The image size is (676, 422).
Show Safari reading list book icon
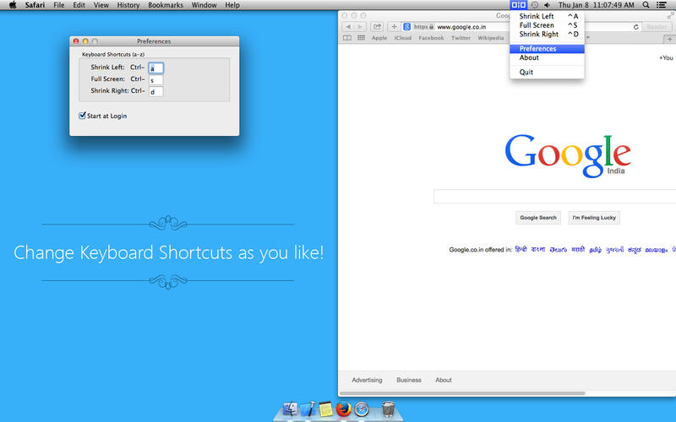tap(347, 38)
